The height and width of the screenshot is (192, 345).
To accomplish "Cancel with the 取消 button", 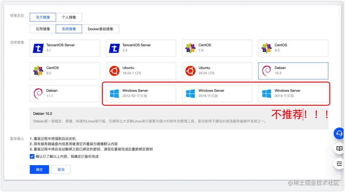I will (x=61, y=170).
